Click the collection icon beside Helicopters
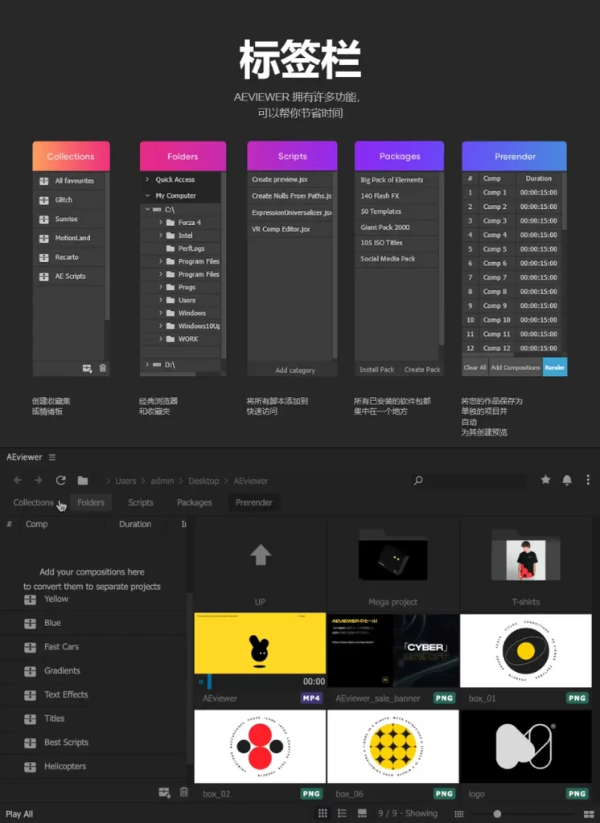This screenshot has height=823, width=600. (x=30, y=767)
